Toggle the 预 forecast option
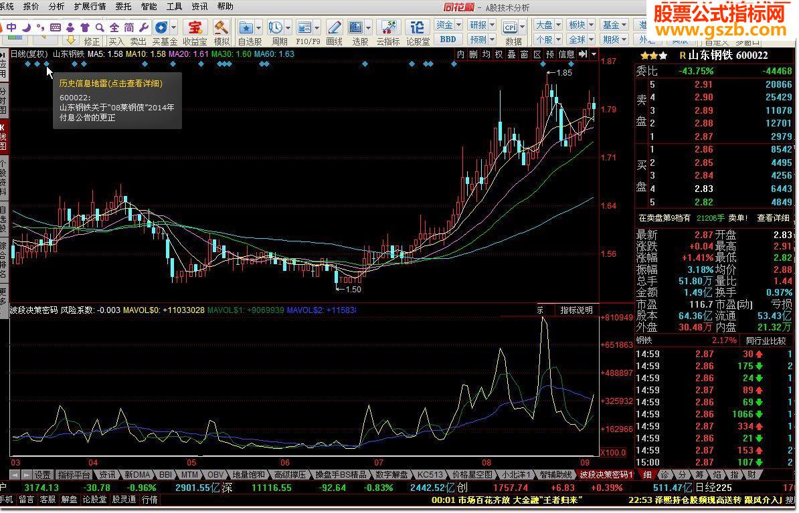The height and width of the screenshot is (513, 799). click(550, 54)
